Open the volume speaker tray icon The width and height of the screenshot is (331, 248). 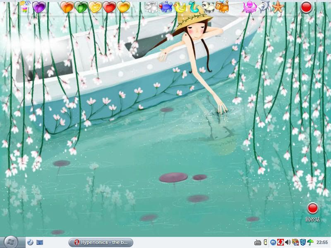[x=288, y=242]
